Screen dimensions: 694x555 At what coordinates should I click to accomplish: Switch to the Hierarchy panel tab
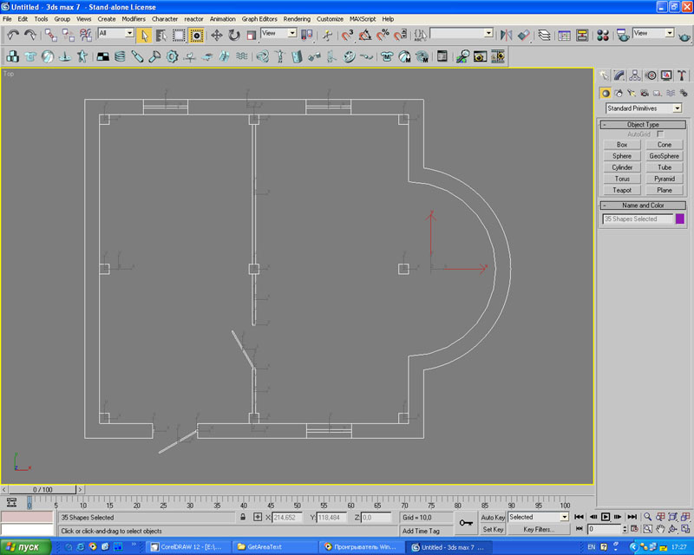tap(635, 75)
